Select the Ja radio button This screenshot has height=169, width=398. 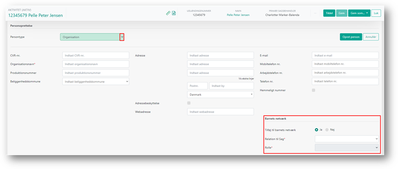[x=317, y=130]
